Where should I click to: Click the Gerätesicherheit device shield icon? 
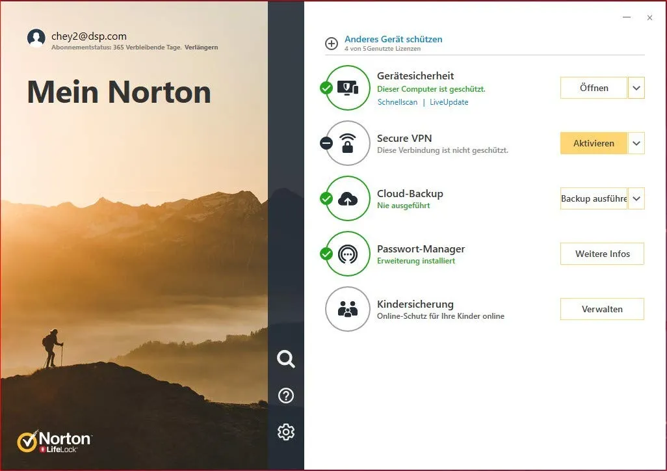coord(348,88)
